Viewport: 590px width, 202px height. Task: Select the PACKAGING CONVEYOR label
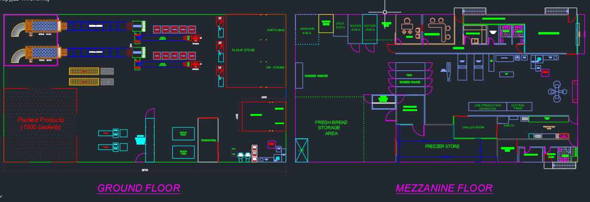316,76
